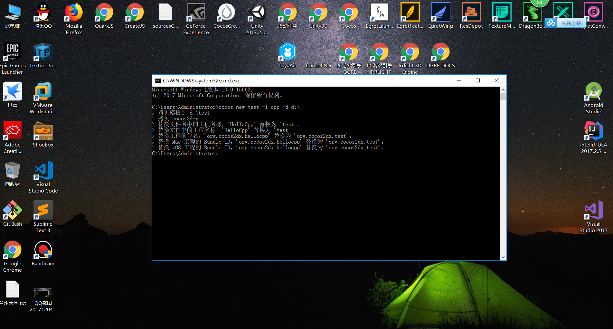Open PC游戏引擎-IRRLICHT Chrome shortcut

click(380, 59)
